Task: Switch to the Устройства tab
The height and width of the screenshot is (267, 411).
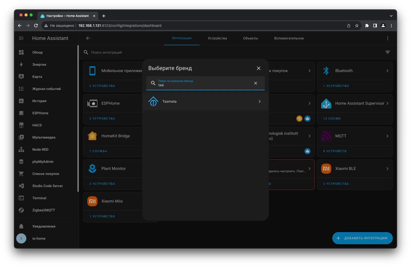Action: point(217,38)
